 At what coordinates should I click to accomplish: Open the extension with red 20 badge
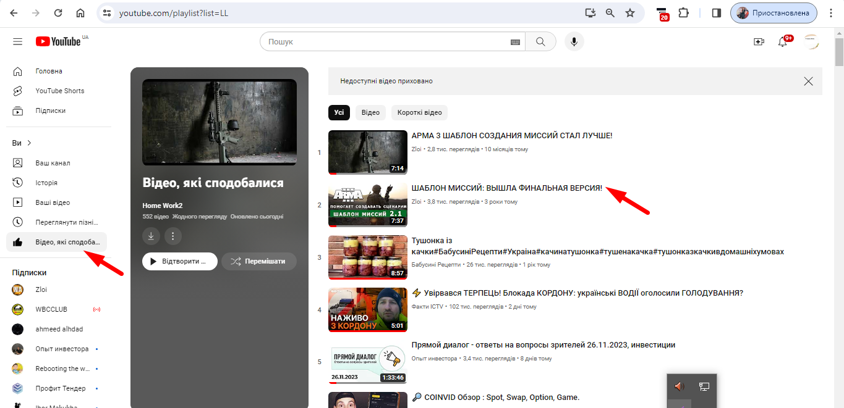click(663, 14)
